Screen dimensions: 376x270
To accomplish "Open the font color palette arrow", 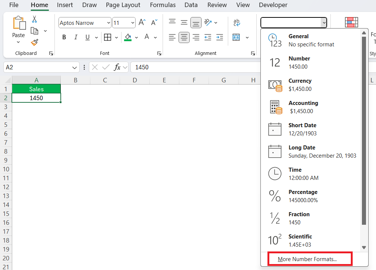I will click(x=155, y=37).
